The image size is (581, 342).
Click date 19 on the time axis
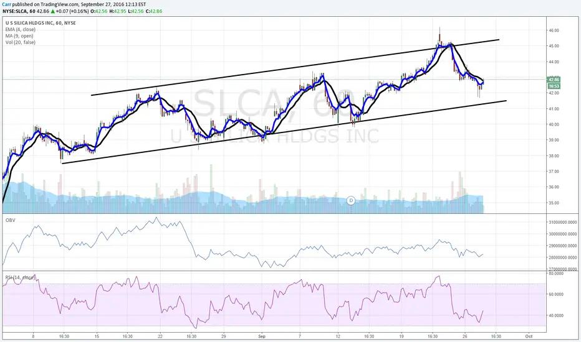click(401, 336)
